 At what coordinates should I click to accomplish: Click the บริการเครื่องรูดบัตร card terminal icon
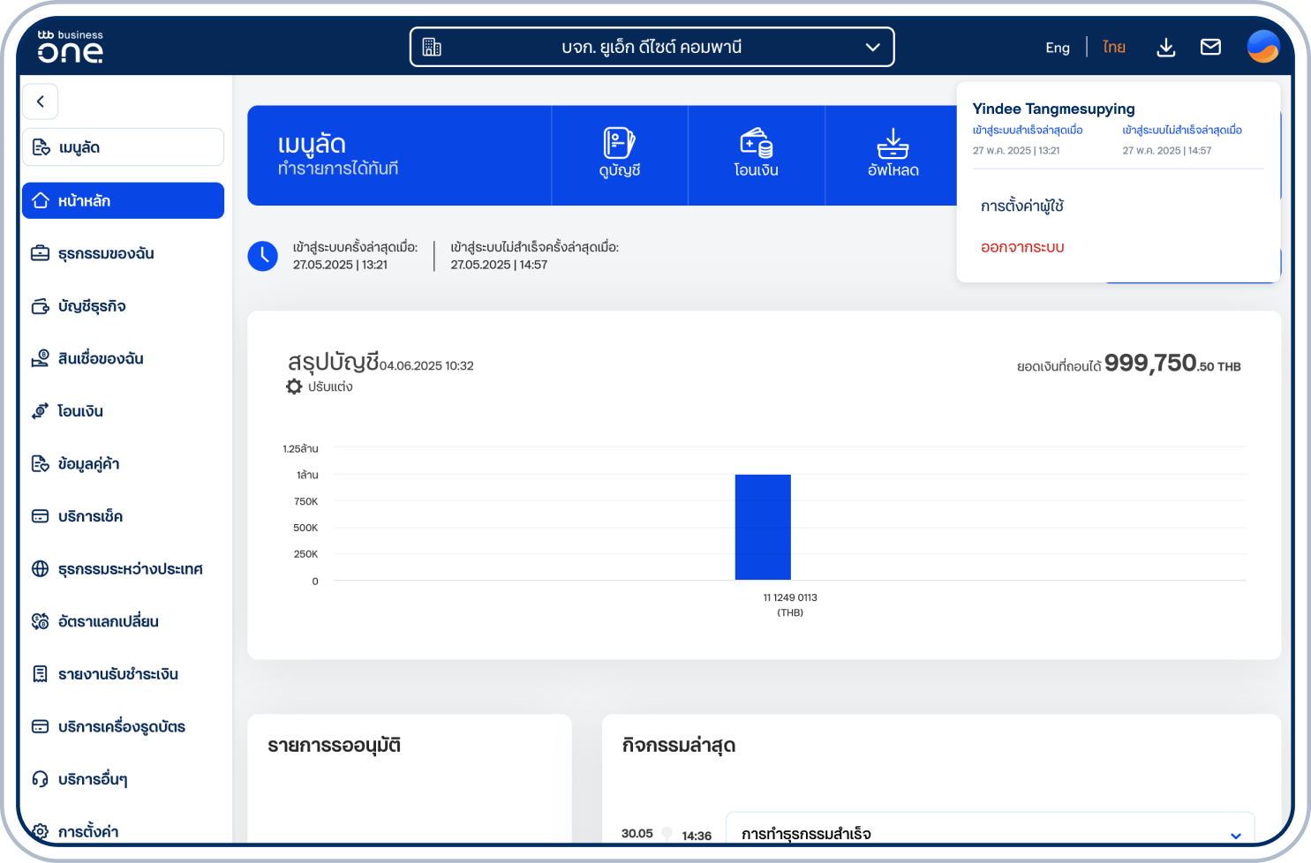pos(41,726)
